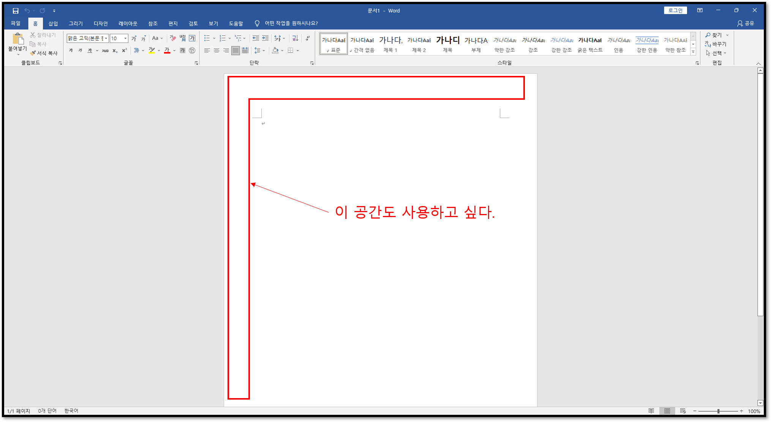Image resolution: width=771 pixels, height=422 pixels.
Task: Apply the 제목 1 style thumbnail
Action: pos(390,44)
